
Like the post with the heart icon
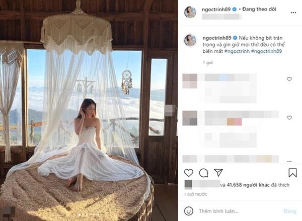(x=189, y=173)
